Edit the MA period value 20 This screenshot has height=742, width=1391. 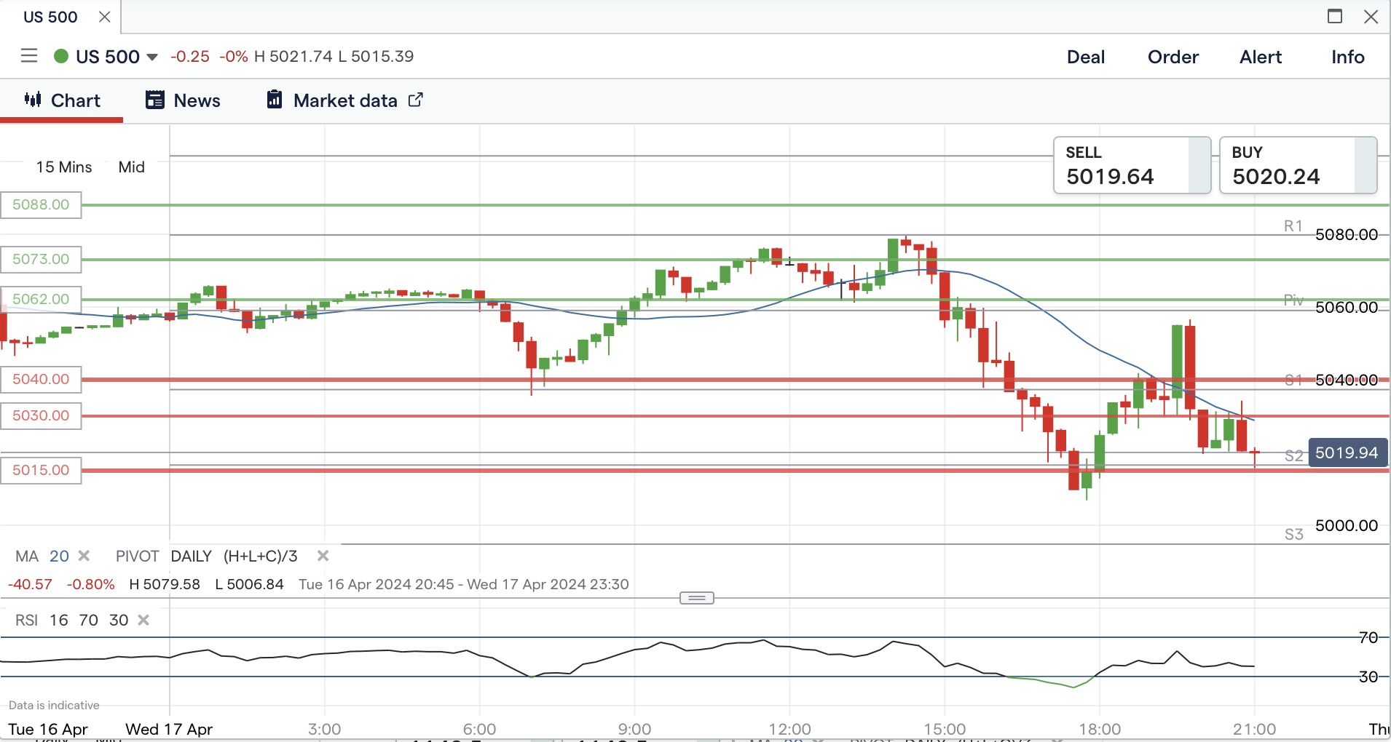click(59, 556)
